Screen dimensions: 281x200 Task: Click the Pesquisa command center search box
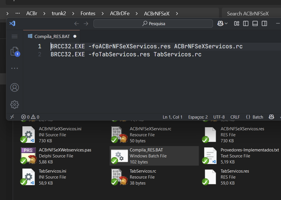coord(153,24)
